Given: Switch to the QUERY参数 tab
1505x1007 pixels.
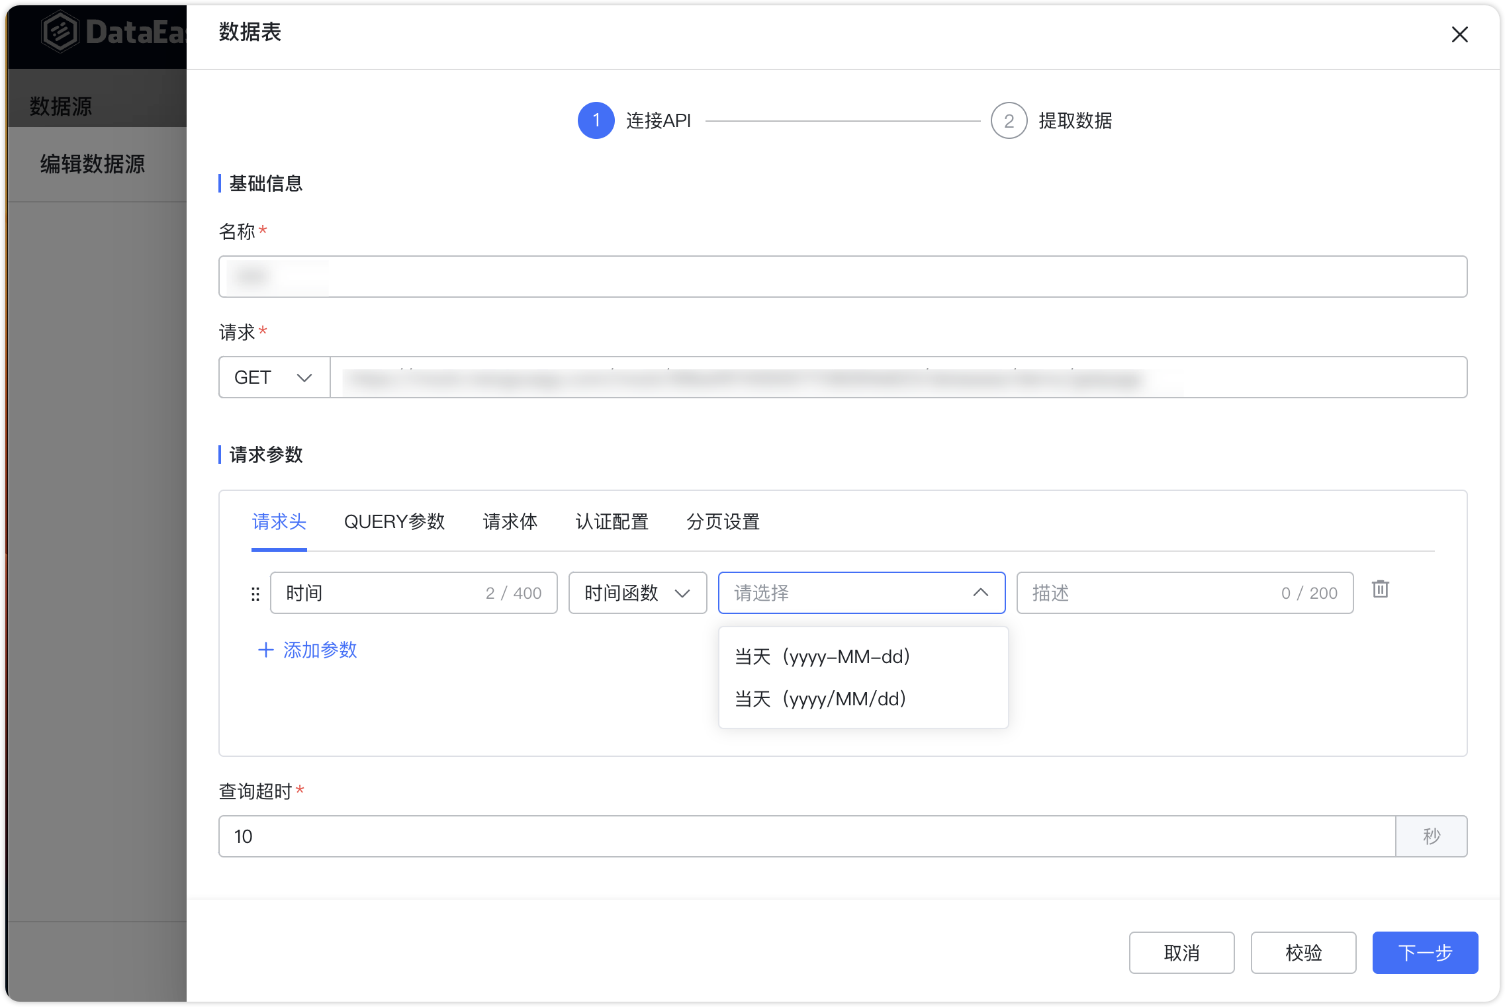Looking at the screenshot, I should [394, 522].
